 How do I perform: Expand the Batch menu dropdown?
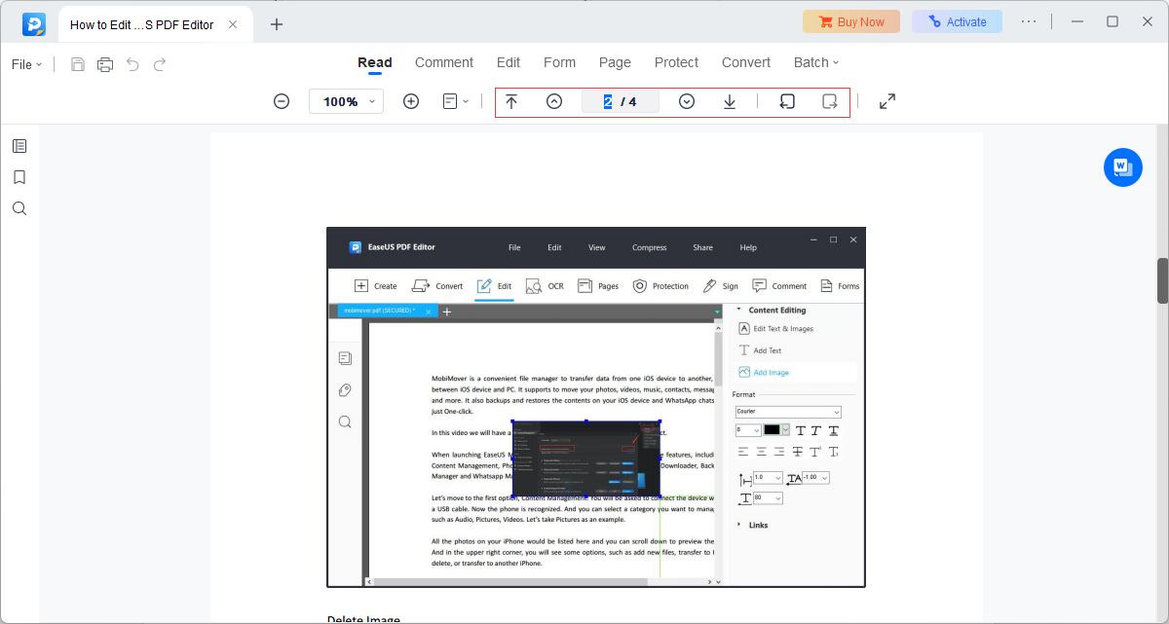pos(816,62)
